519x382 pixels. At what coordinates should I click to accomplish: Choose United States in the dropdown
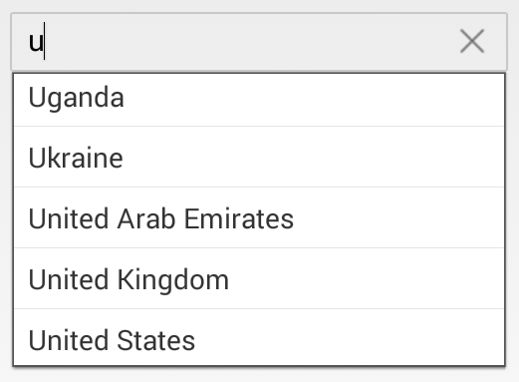tap(259, 337)
